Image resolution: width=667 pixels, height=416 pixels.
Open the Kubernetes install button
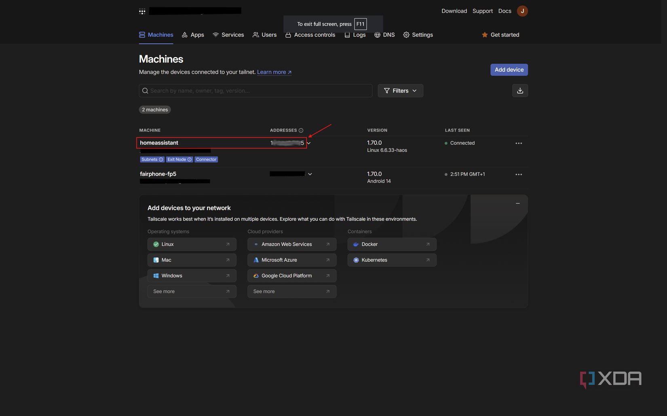pyautogui.click(x=392, y=260)
